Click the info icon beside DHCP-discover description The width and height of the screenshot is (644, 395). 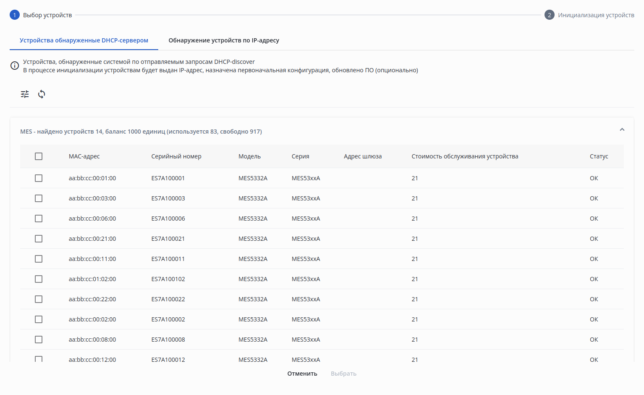pos(15,66)
